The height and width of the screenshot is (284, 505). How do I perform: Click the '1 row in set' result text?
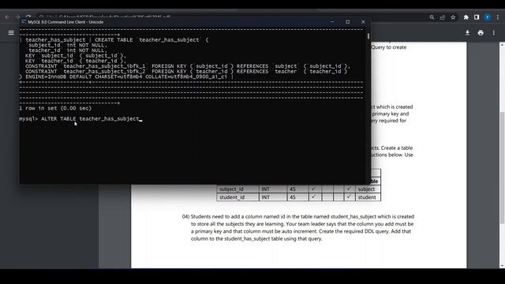55,108
